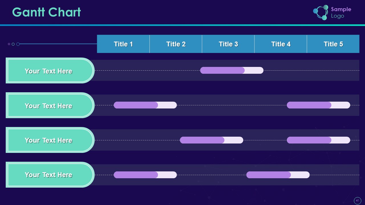
Task: Click the first row 'Your Text Here' label
Action: coord(48,71)
